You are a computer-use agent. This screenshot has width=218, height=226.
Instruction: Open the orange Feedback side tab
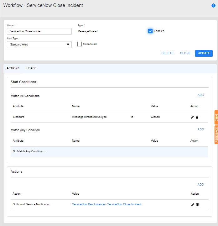[216, 134]
